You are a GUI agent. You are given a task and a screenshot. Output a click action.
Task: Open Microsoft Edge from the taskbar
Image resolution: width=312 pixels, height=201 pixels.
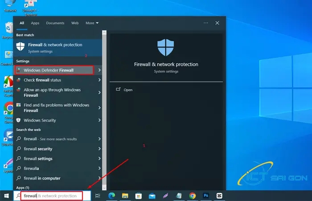(112, 196)
